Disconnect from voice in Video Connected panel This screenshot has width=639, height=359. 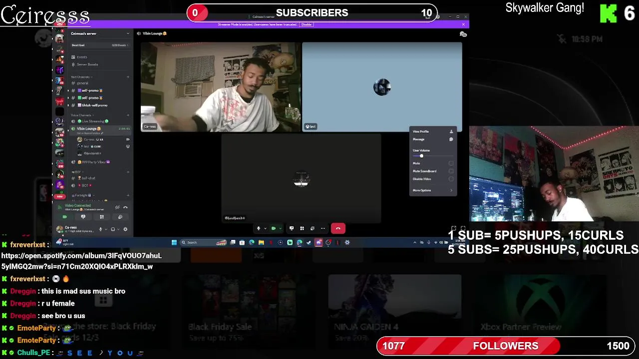tap(125, 207)
